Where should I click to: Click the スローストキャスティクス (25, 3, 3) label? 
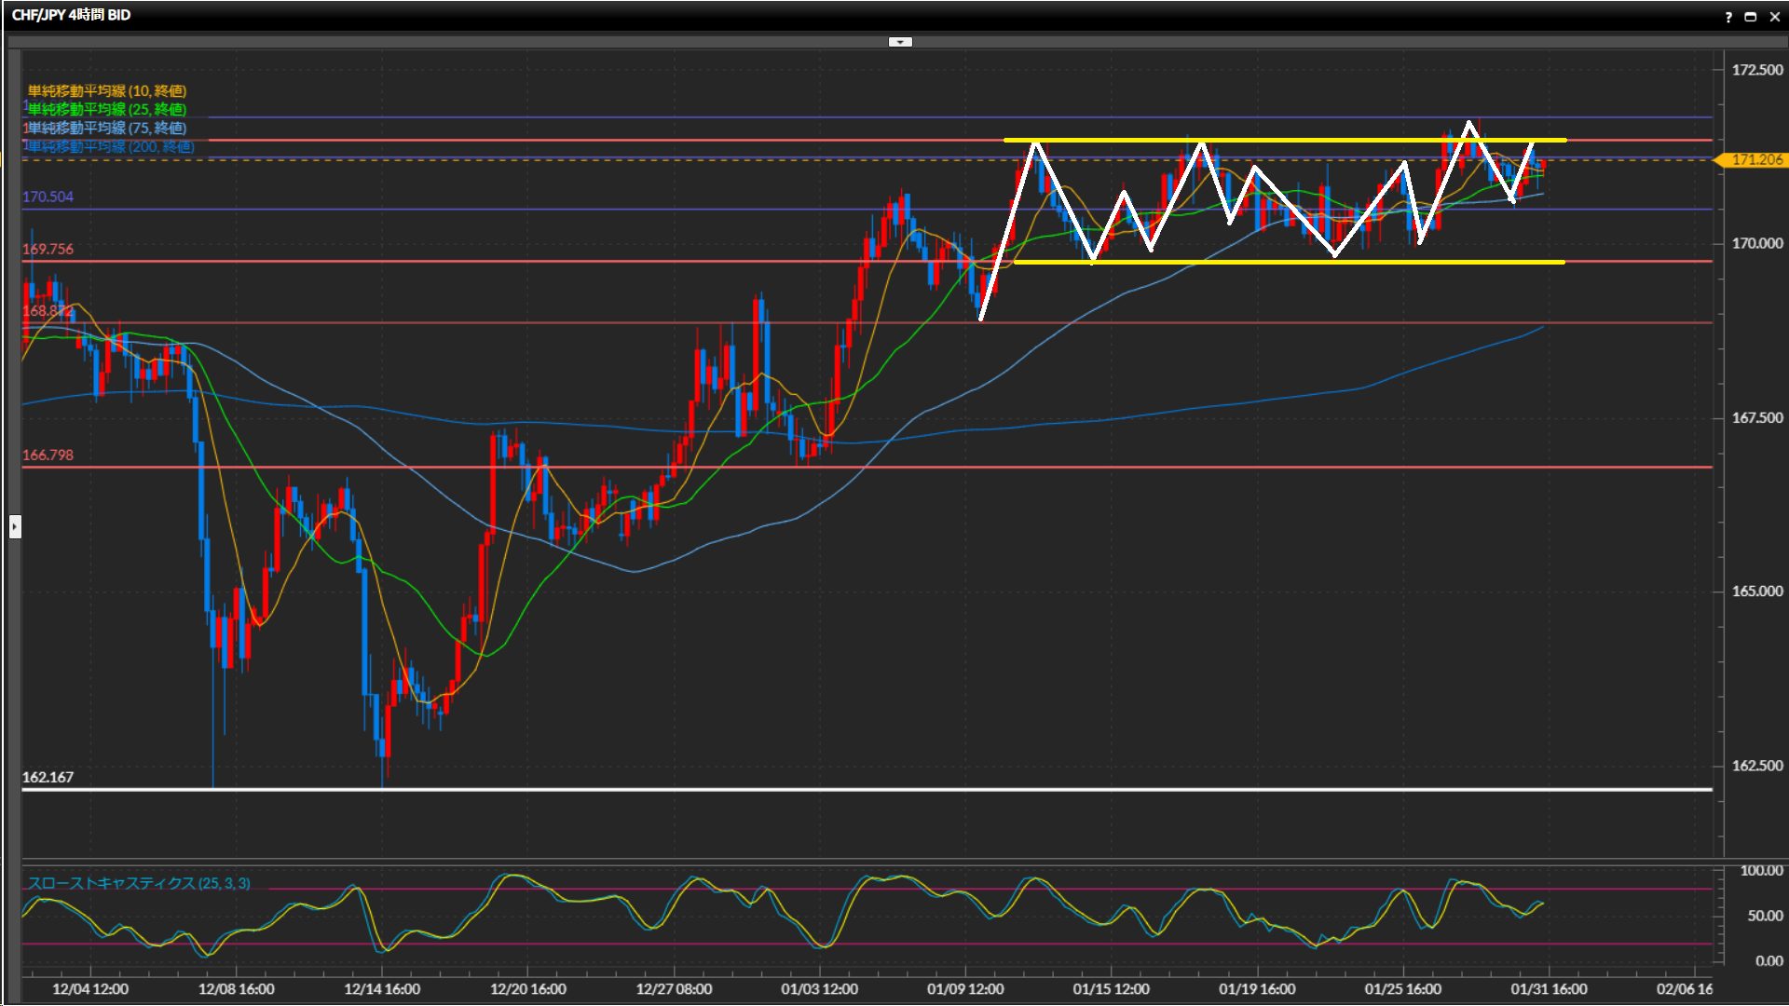(139, 883)
